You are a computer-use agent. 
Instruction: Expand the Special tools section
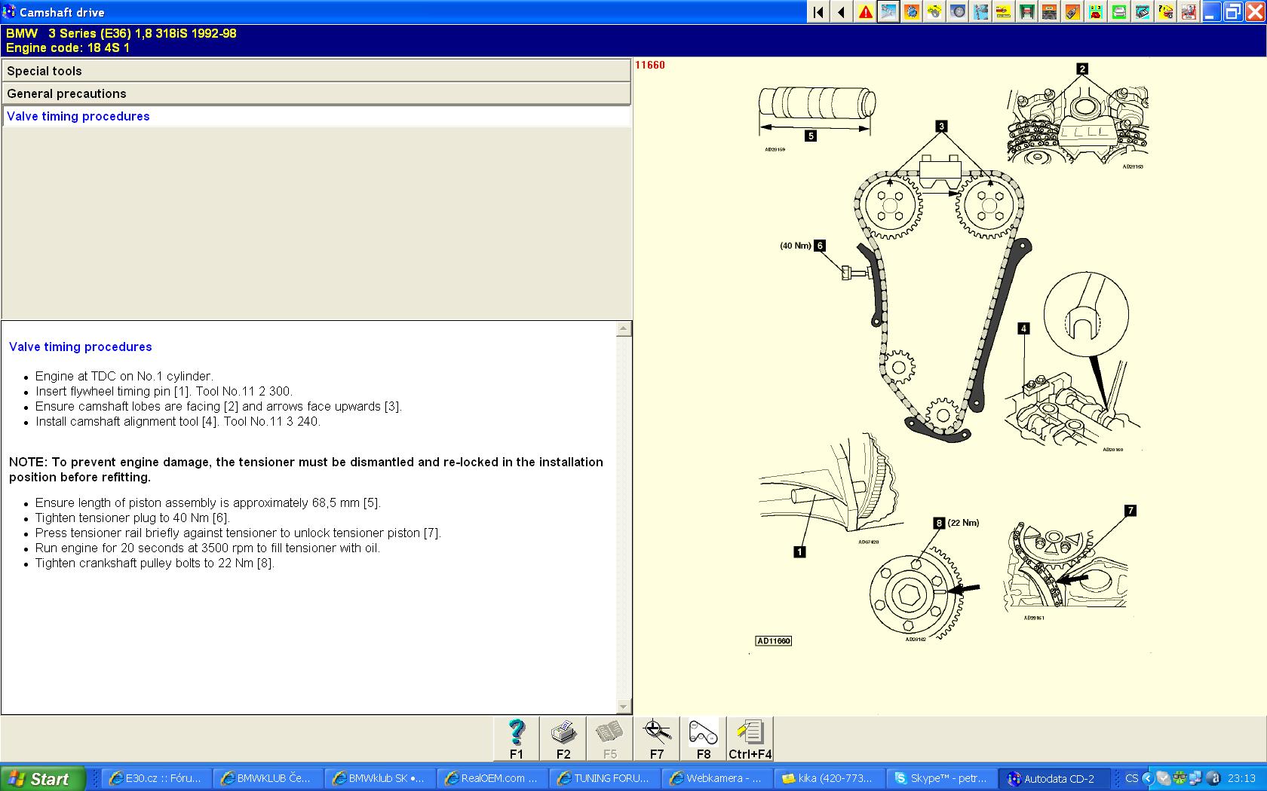tap(316, 71)
